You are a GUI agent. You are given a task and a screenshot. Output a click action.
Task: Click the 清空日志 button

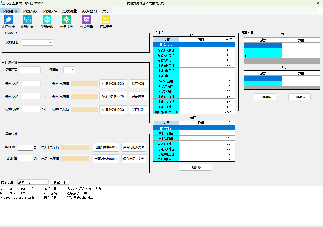pyautogui.click(x=60, y=182)
